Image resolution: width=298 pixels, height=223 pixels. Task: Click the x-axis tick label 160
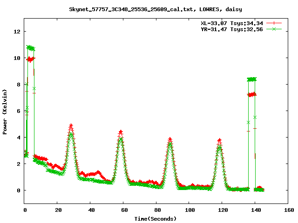[287, 210]
